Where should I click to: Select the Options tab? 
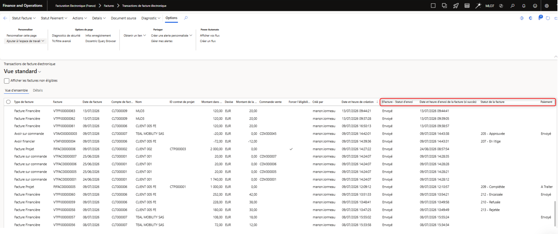(171, 18)
